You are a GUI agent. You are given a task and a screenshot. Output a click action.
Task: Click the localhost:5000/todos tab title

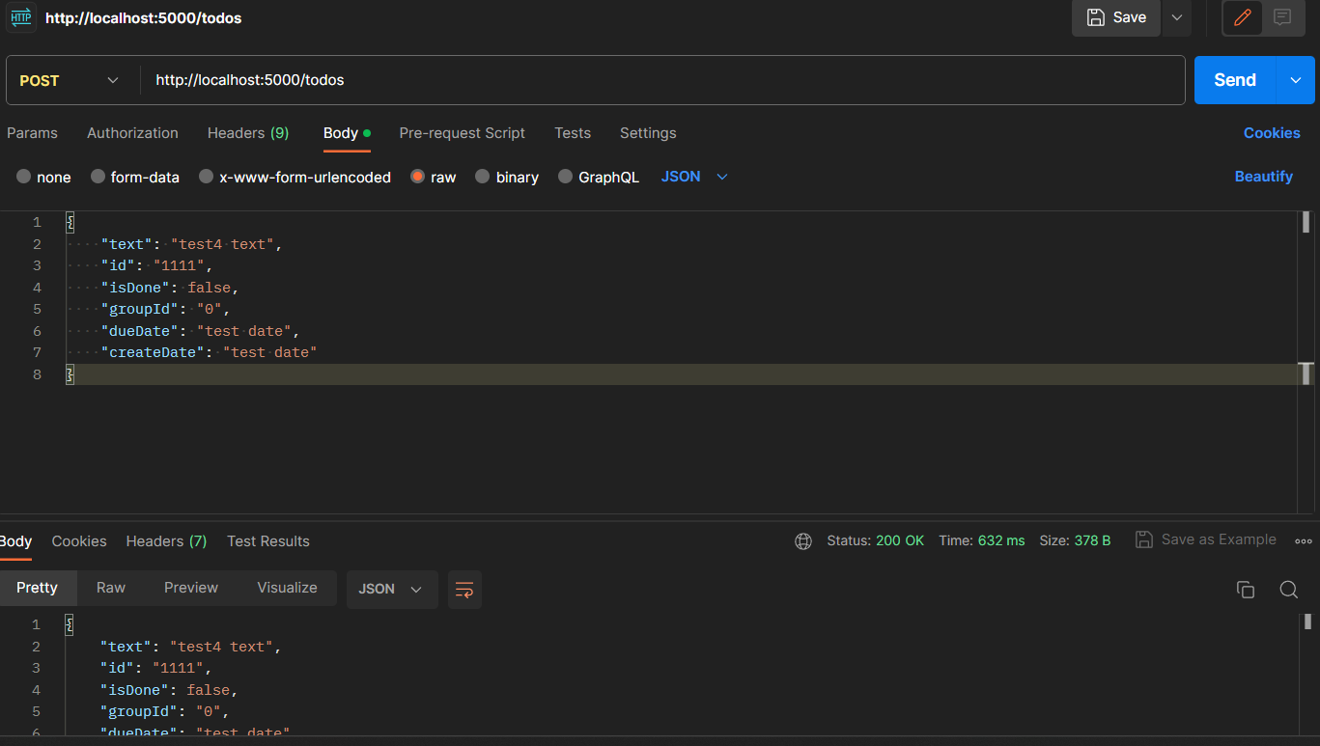point(143,17)
